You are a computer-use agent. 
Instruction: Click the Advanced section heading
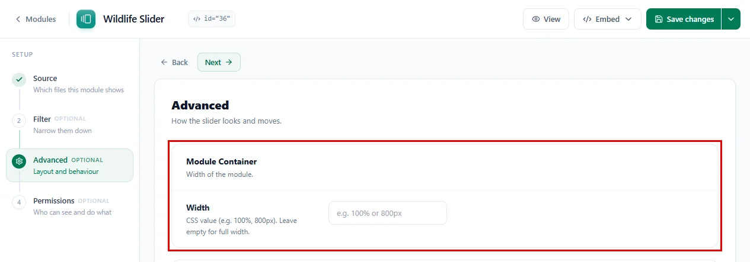pos(200,105)
